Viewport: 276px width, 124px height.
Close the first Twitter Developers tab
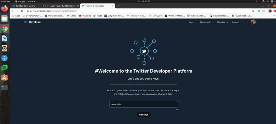43,6
